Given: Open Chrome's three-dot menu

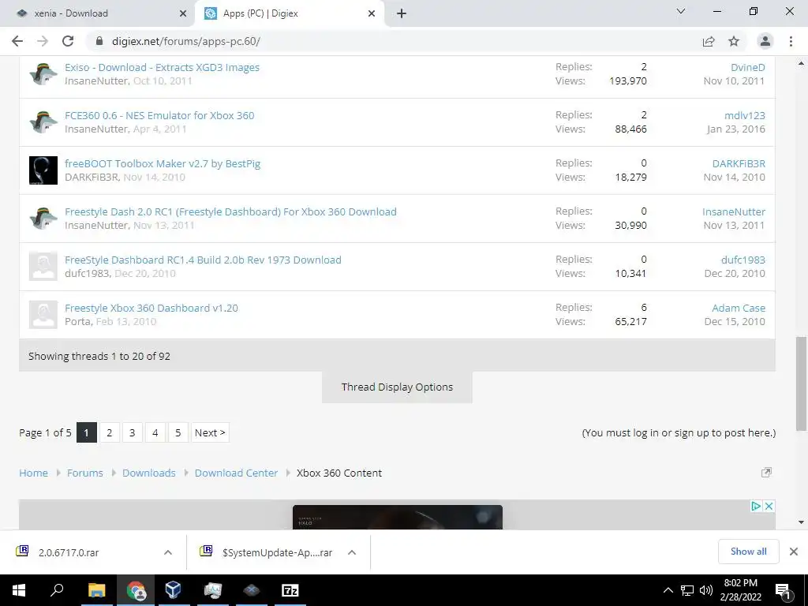Looking at the screenshot, I should click(x=791, y=41).
